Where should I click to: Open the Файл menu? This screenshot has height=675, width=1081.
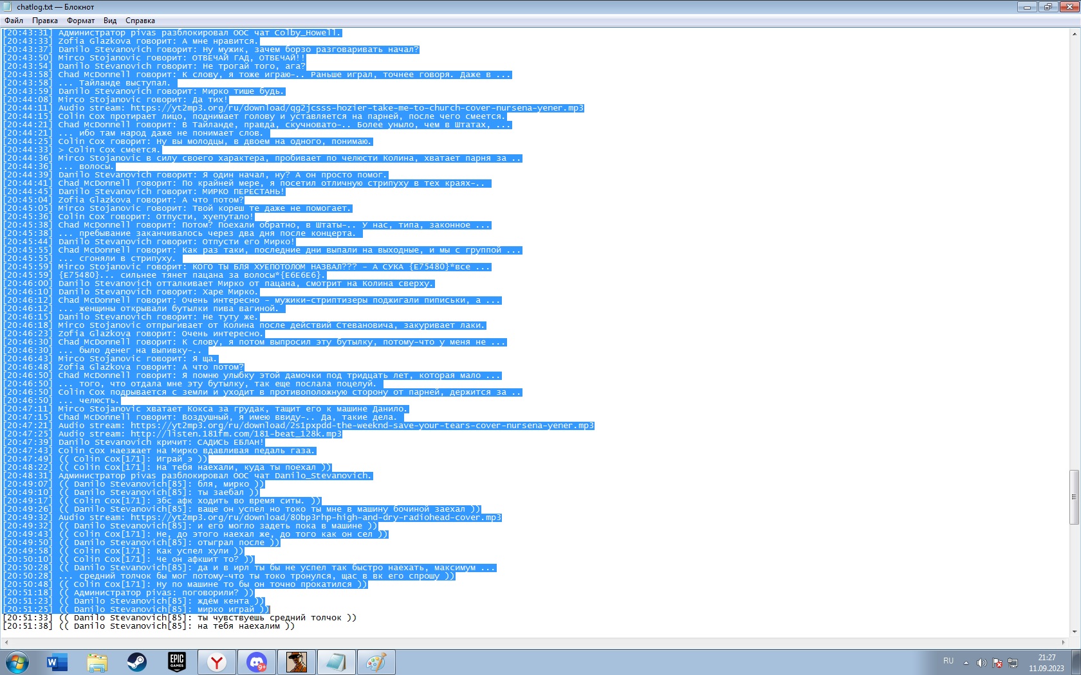(14, 21)
